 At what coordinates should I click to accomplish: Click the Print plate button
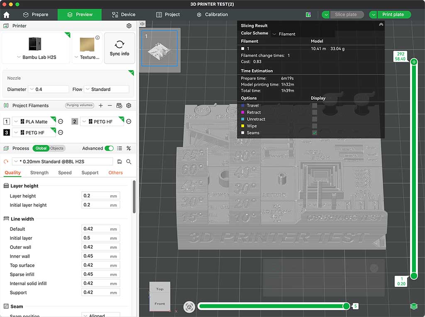point(394,15)
